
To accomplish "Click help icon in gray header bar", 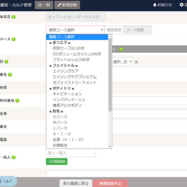I will click(121, 50).
